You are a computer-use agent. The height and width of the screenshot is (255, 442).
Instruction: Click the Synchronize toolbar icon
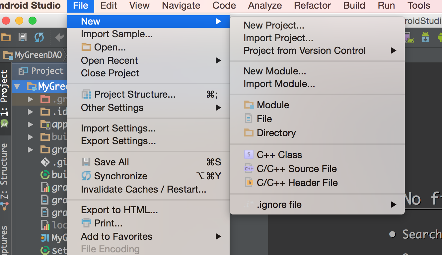[39, 37]
